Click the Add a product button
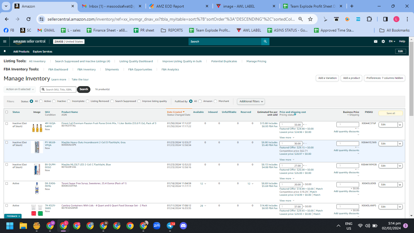 352,78
